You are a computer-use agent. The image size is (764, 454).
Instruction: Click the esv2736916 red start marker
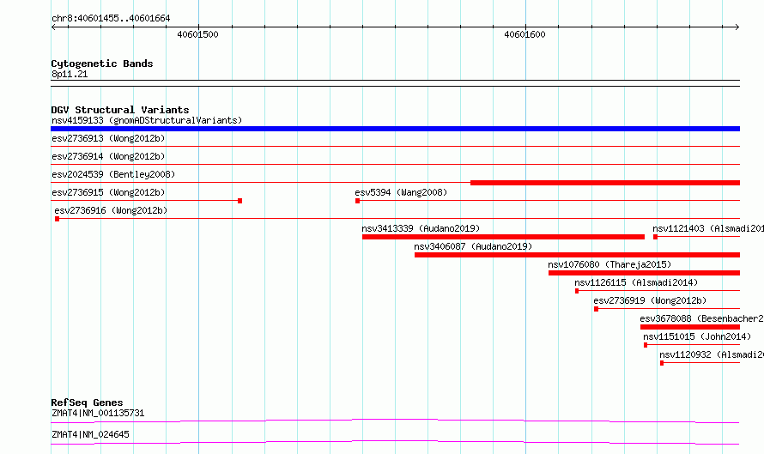click(57, 219)
